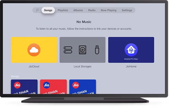
Task: Open the Now Playing tab
Action: pos(109,10)
